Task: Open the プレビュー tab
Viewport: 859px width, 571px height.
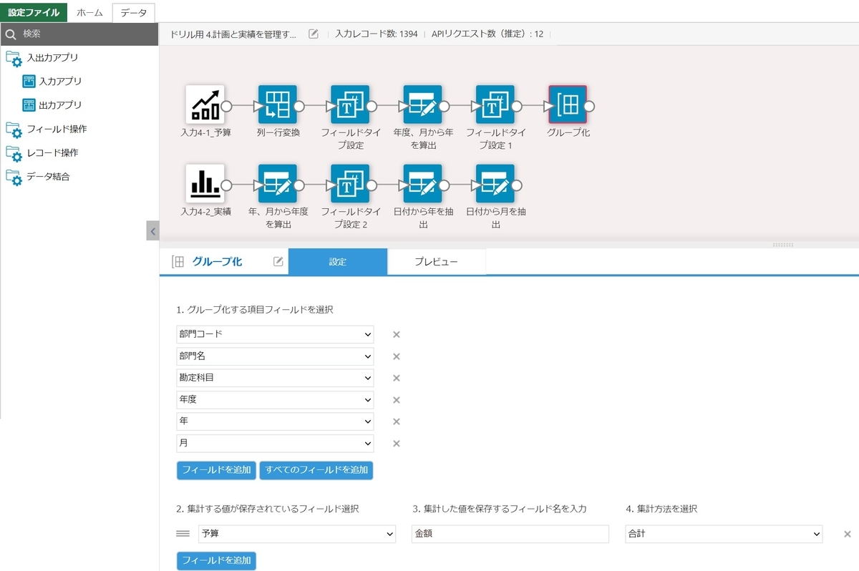Action: pyautogui.click(x=436, y=262)
